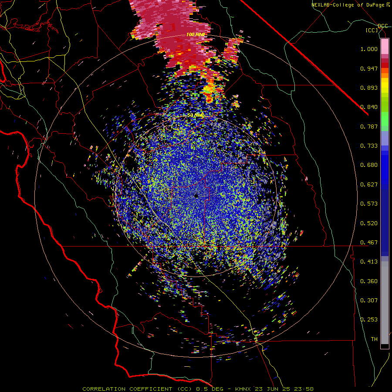Image resolution: width=392 pixels, height=392 pixels.
Task: Select the 0.253 legend value
Action: point(369,320)
